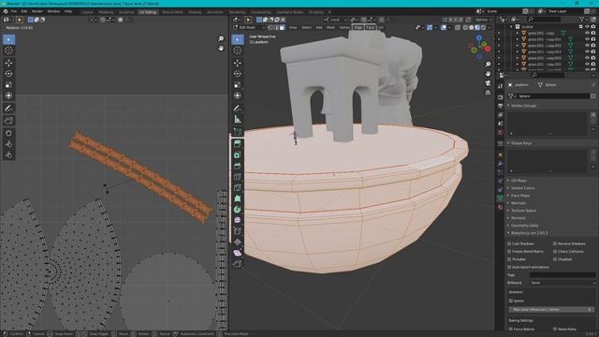Toggle the Cast Shadows checkbox

[x=509, y=243]
